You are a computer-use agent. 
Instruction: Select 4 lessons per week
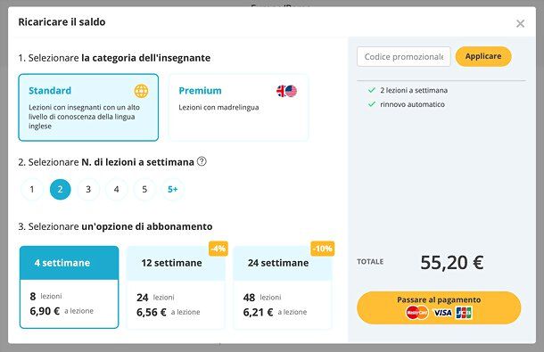tap(116, 189)
